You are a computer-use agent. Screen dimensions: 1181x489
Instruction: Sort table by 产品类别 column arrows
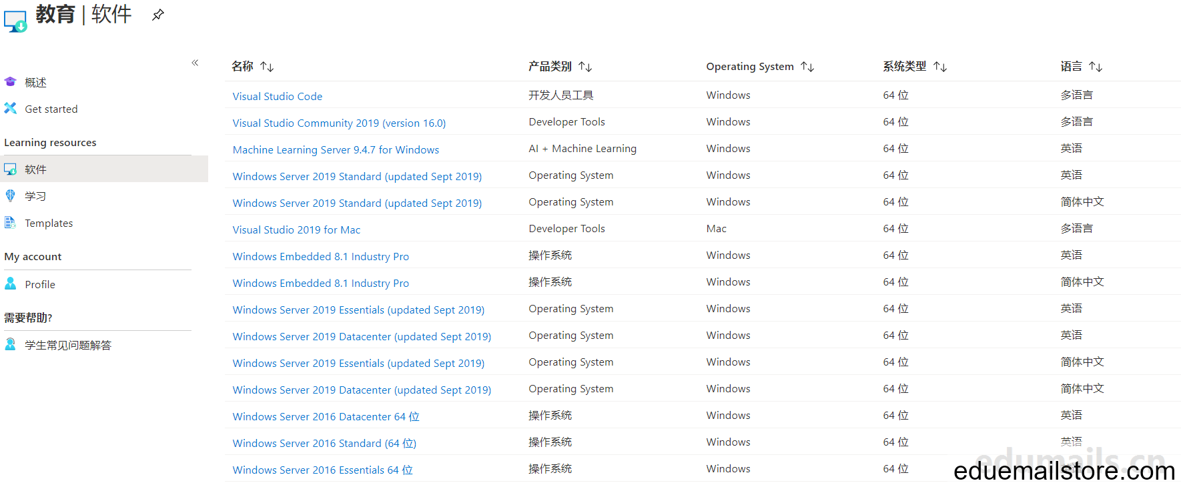pyautogui.click(x=585, y=67)
